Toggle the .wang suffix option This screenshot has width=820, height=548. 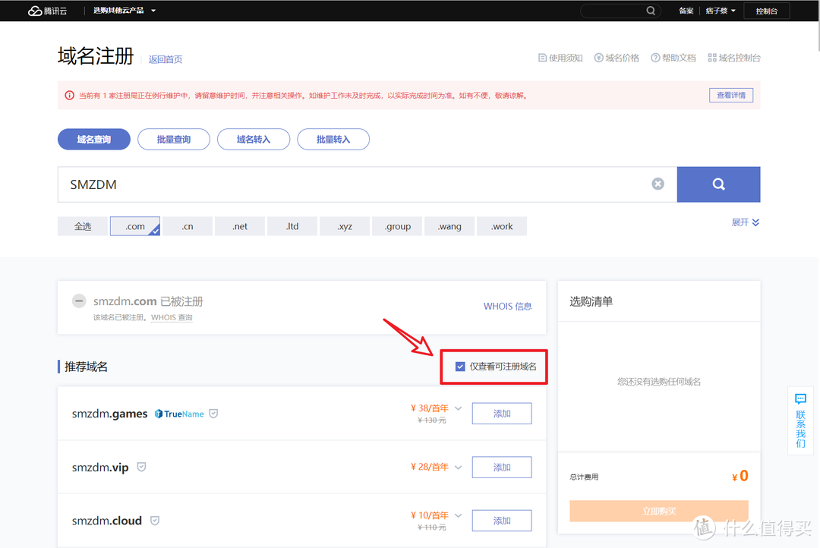[x=449, y=226]
